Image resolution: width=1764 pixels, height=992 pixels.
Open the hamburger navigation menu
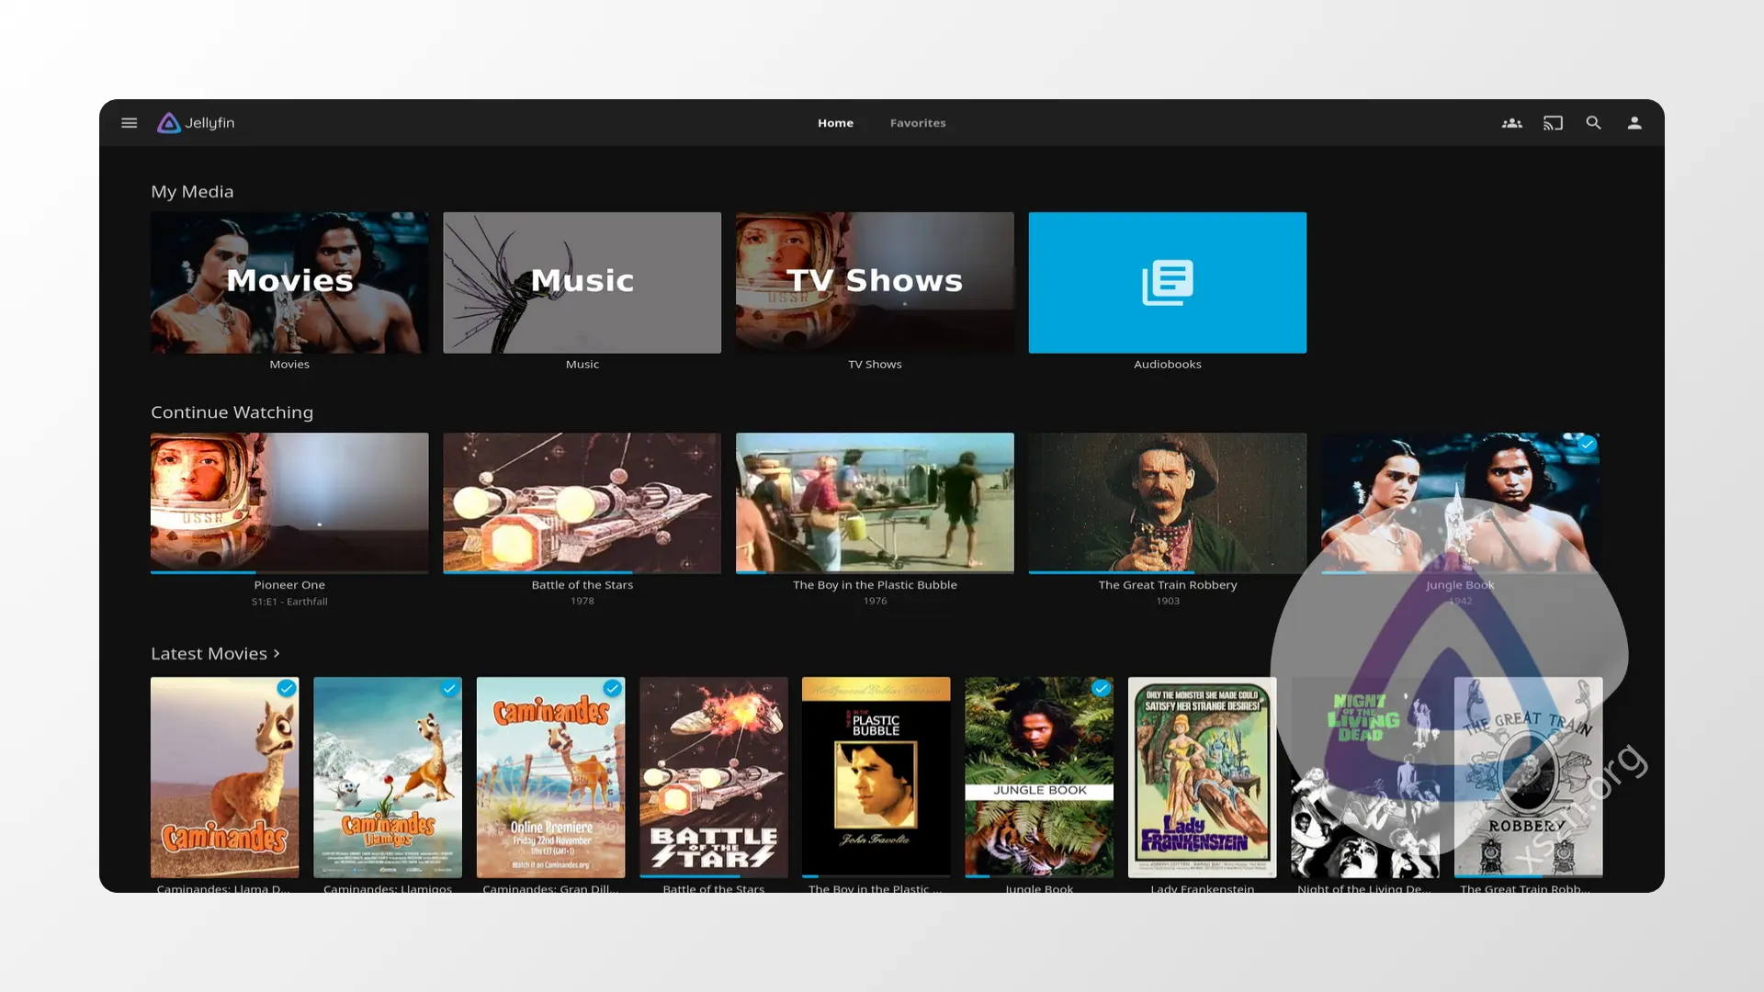point(130,123)
